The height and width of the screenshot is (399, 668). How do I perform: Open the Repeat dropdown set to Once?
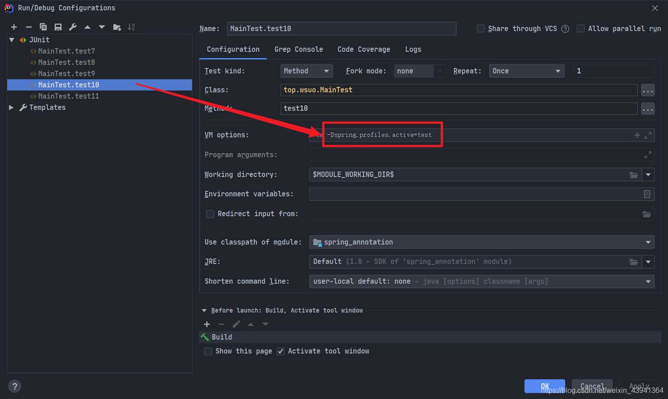pyautogui.click(x=526, y=71)
